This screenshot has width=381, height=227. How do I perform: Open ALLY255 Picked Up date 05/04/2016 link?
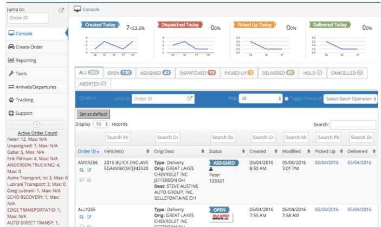click(x=327, y=209)
